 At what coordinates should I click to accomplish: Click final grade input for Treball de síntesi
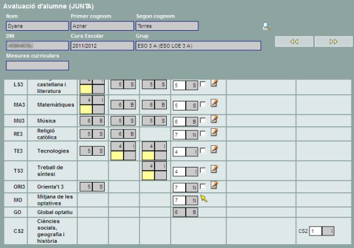point(179,171)
